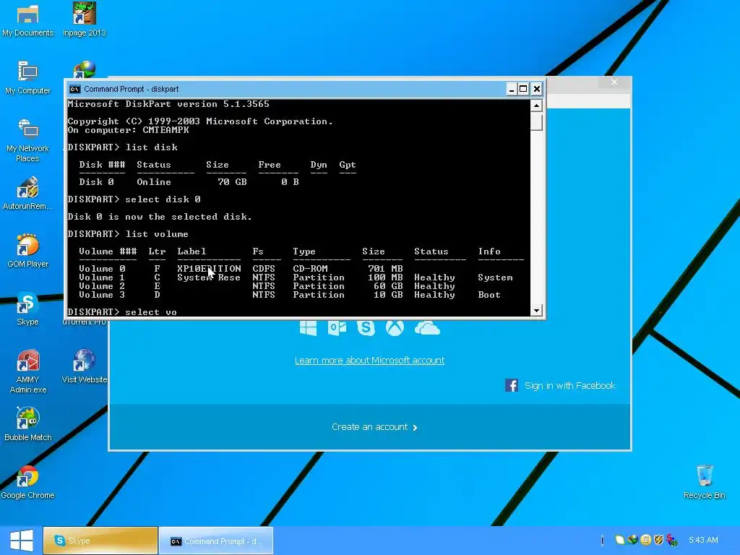Click the 'Volume 3' row text
Image resolution: width=740 pixels, height=555 pixels.
(x=102, y=295)
